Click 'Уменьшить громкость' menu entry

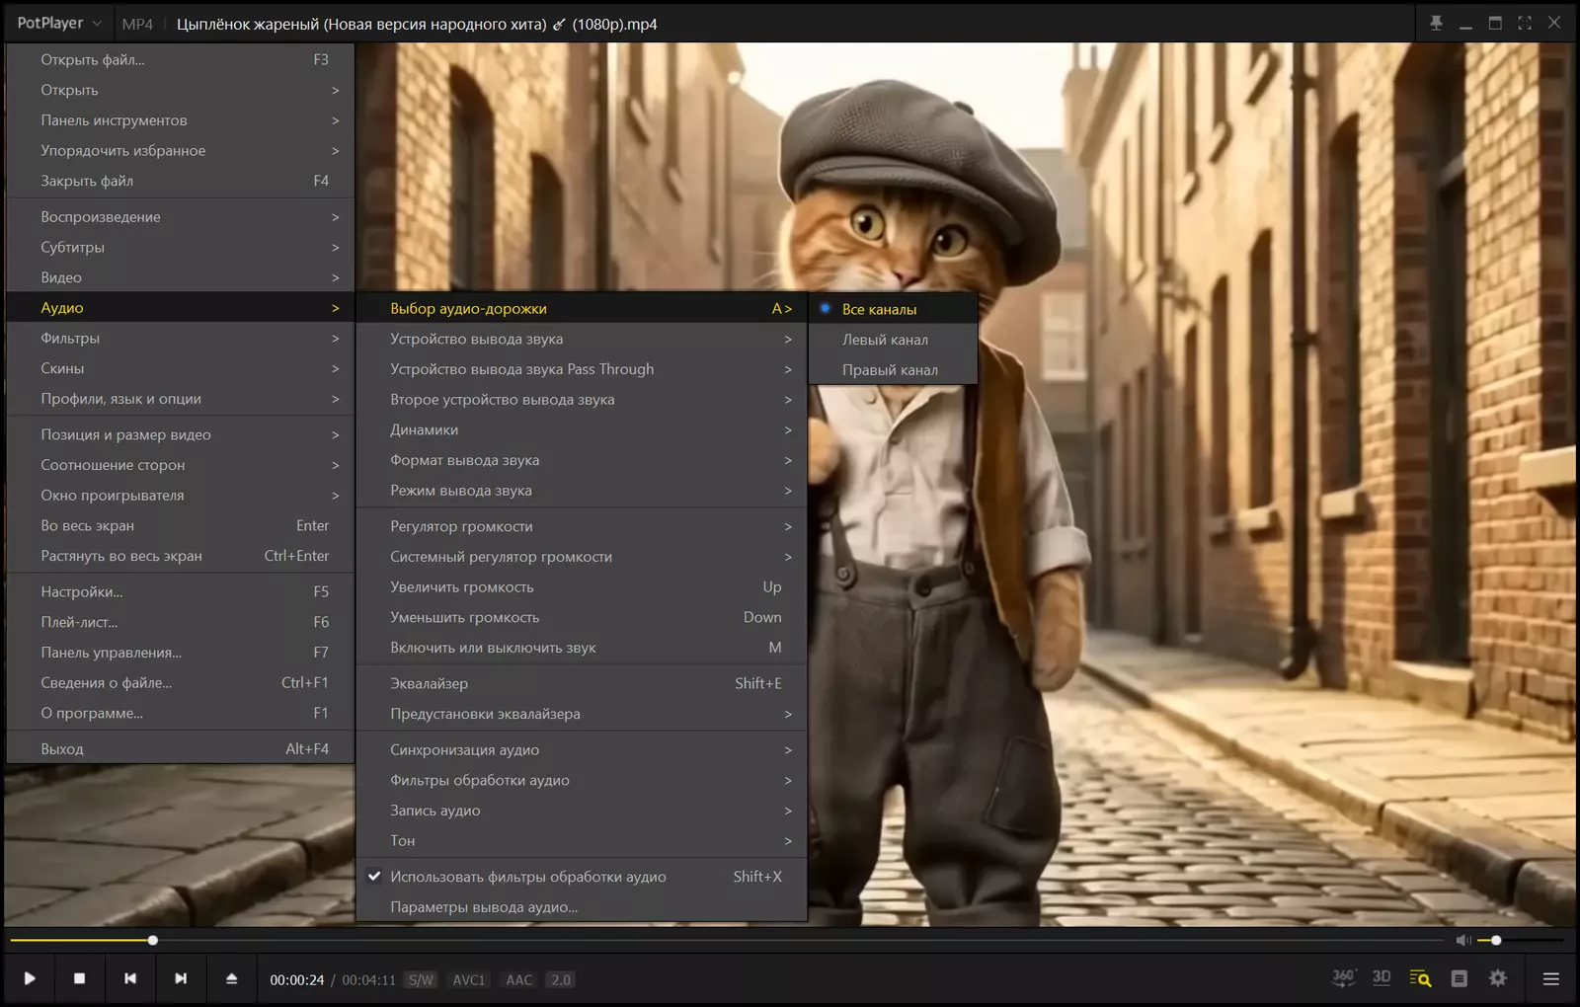582,617
